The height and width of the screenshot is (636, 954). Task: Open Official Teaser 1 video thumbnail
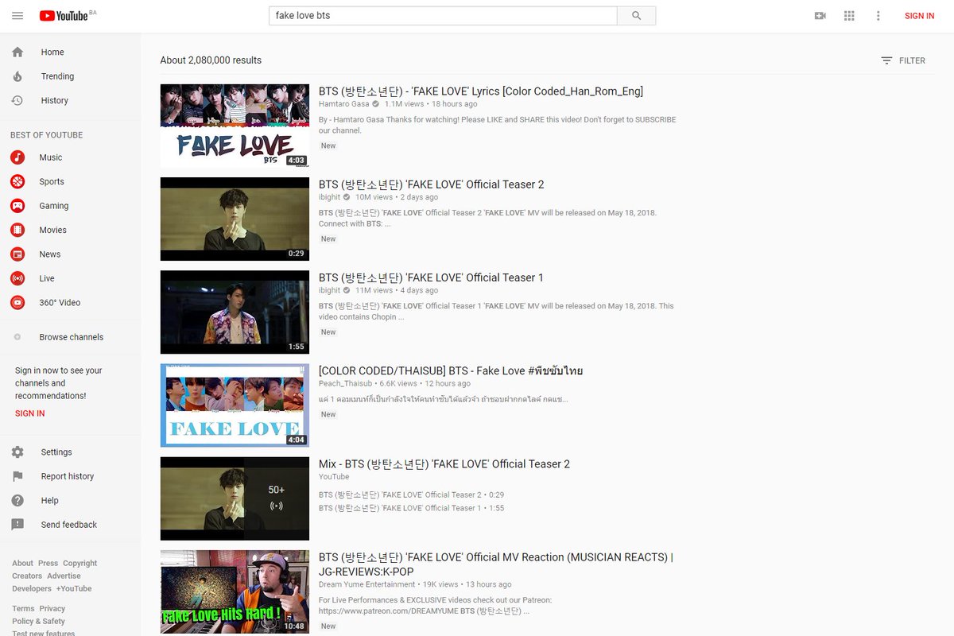click(x=235, y=312)
